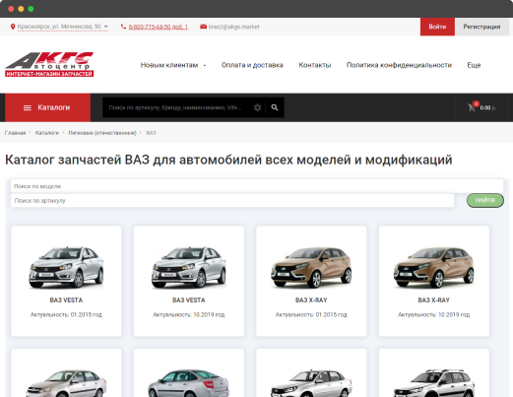Image resolution: width=513 pixels, height=397 pixels.
Task: Focus the Поиск по модели field
Action: (257, 186)
